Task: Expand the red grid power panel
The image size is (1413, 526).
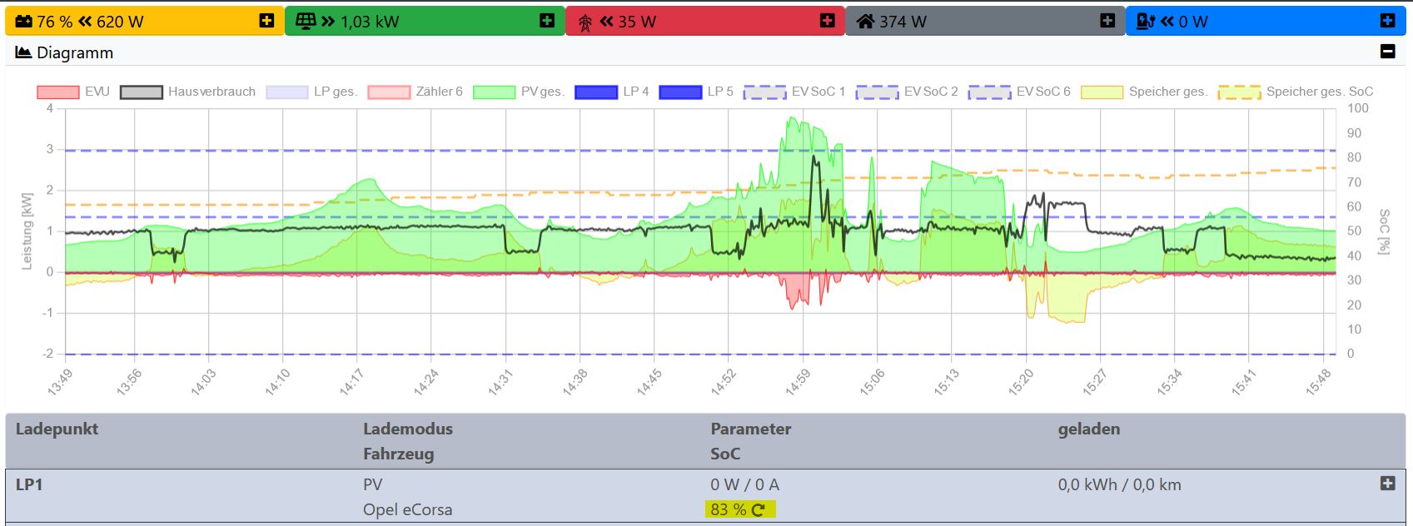Action: [827, 21]
